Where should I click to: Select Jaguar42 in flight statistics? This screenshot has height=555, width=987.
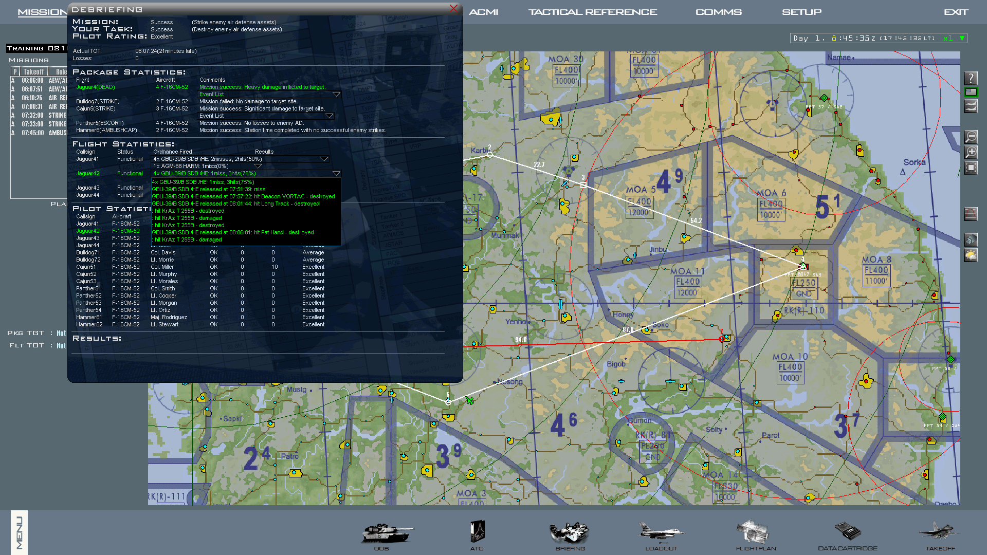tap(88, 174)
